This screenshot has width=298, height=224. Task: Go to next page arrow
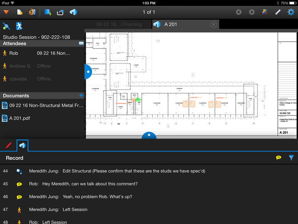click(252, 12)
